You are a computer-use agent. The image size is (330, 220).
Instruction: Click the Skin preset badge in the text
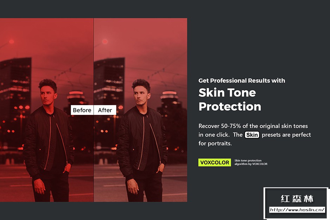coord(252,135)
